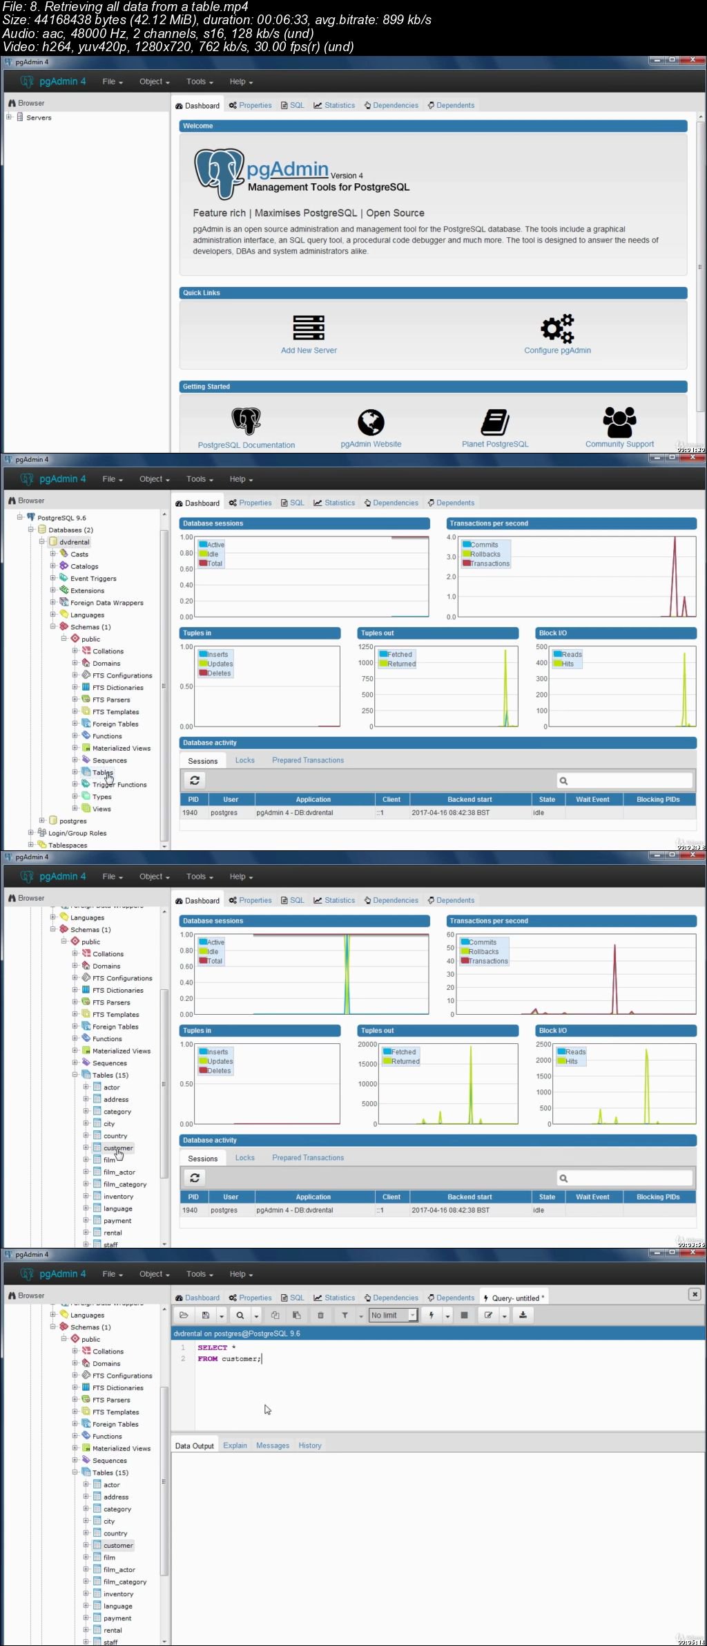Select the Views node in browser tree
The height and width of the screenshot is (1646, 707).
coord(101,809)
